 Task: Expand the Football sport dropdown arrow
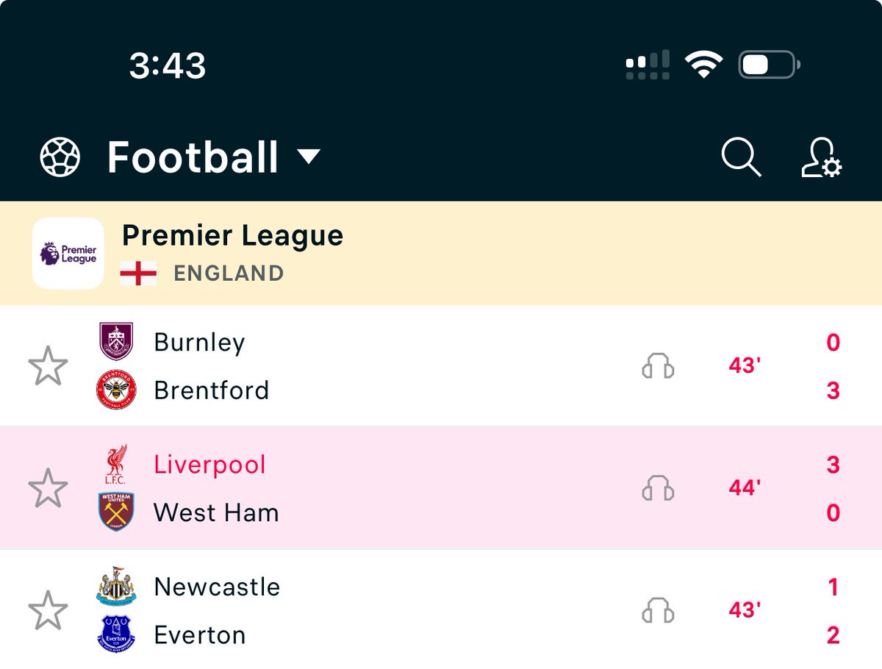pyautogui.click(x=308, y=157)
